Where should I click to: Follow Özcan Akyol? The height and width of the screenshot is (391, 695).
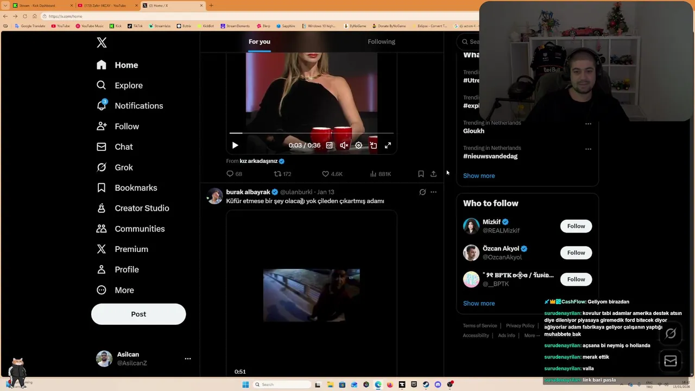tap(576, 253)
